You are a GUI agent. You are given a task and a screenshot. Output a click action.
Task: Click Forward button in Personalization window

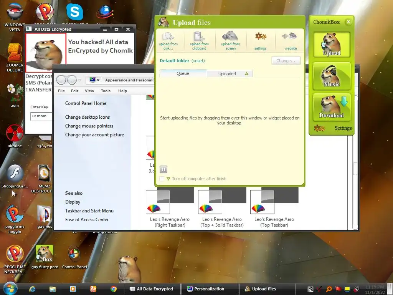click(x=72, y=80)
